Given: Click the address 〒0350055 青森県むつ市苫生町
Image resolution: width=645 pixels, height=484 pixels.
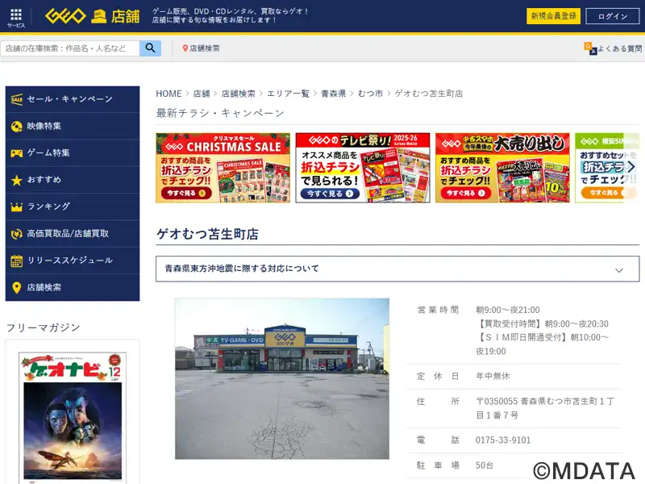Looking at the screenshot, I should click(x=545, y=408).
